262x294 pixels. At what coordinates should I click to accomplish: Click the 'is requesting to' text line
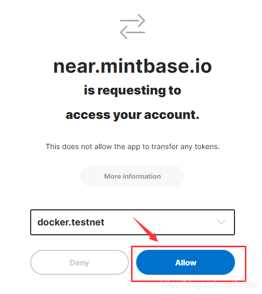[x=133, y=90]
